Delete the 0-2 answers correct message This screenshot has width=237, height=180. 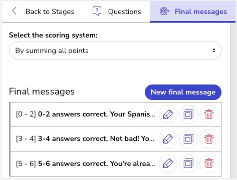pos(209,114)
